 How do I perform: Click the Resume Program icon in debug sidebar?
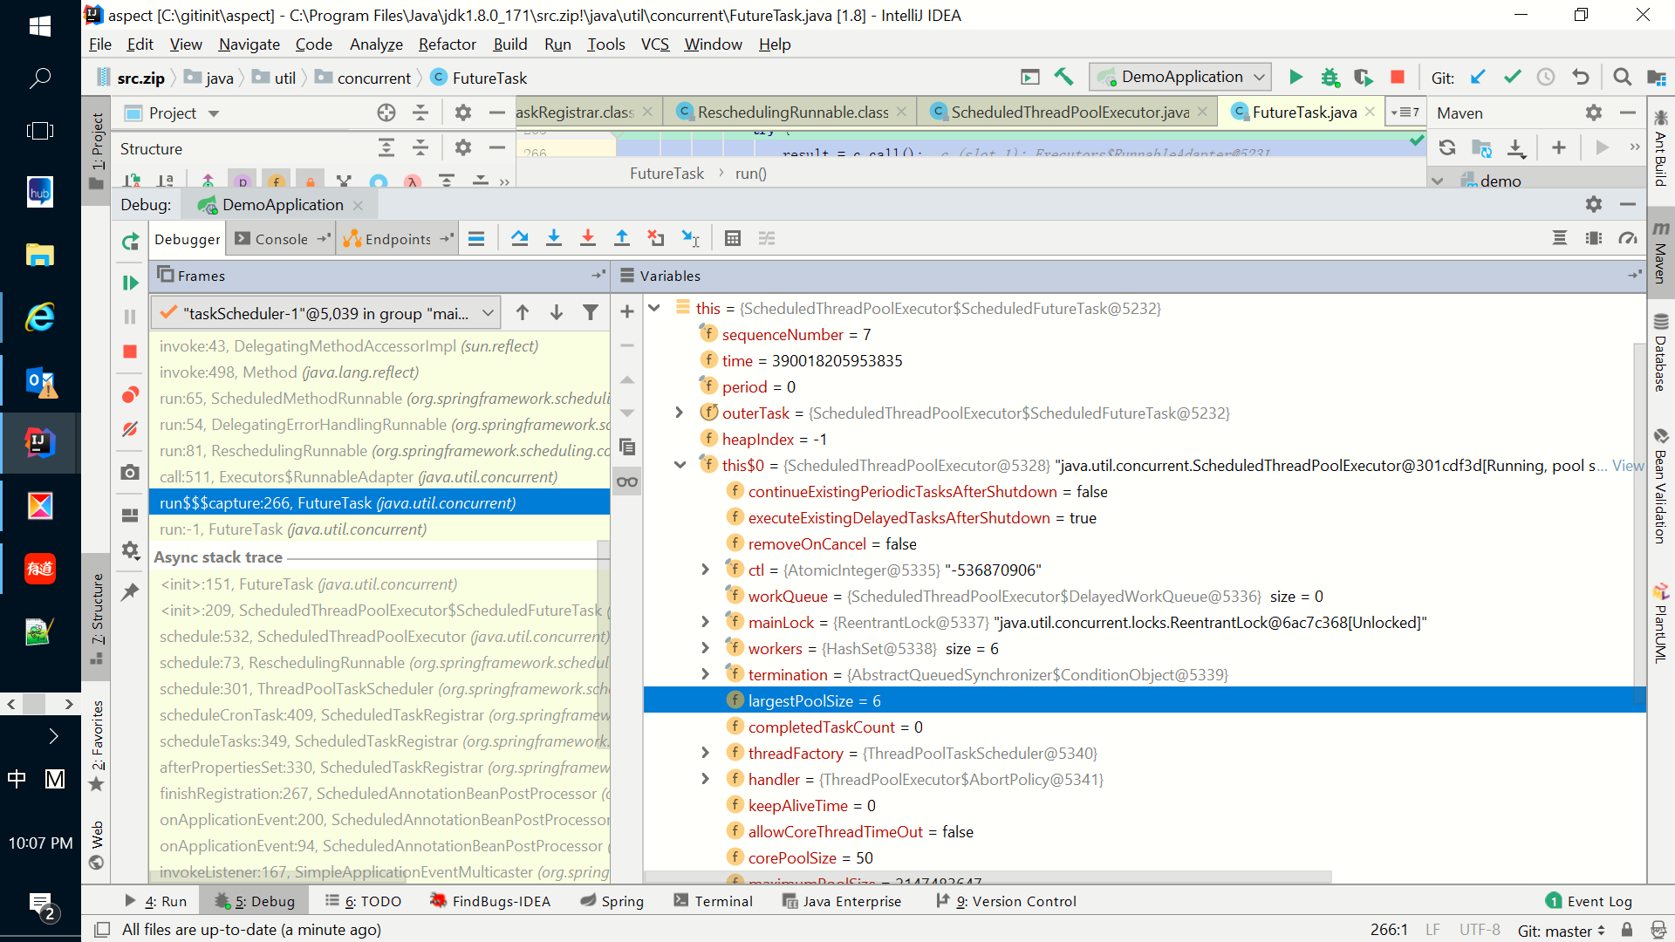pyautogui.click(x=130, y=283)
